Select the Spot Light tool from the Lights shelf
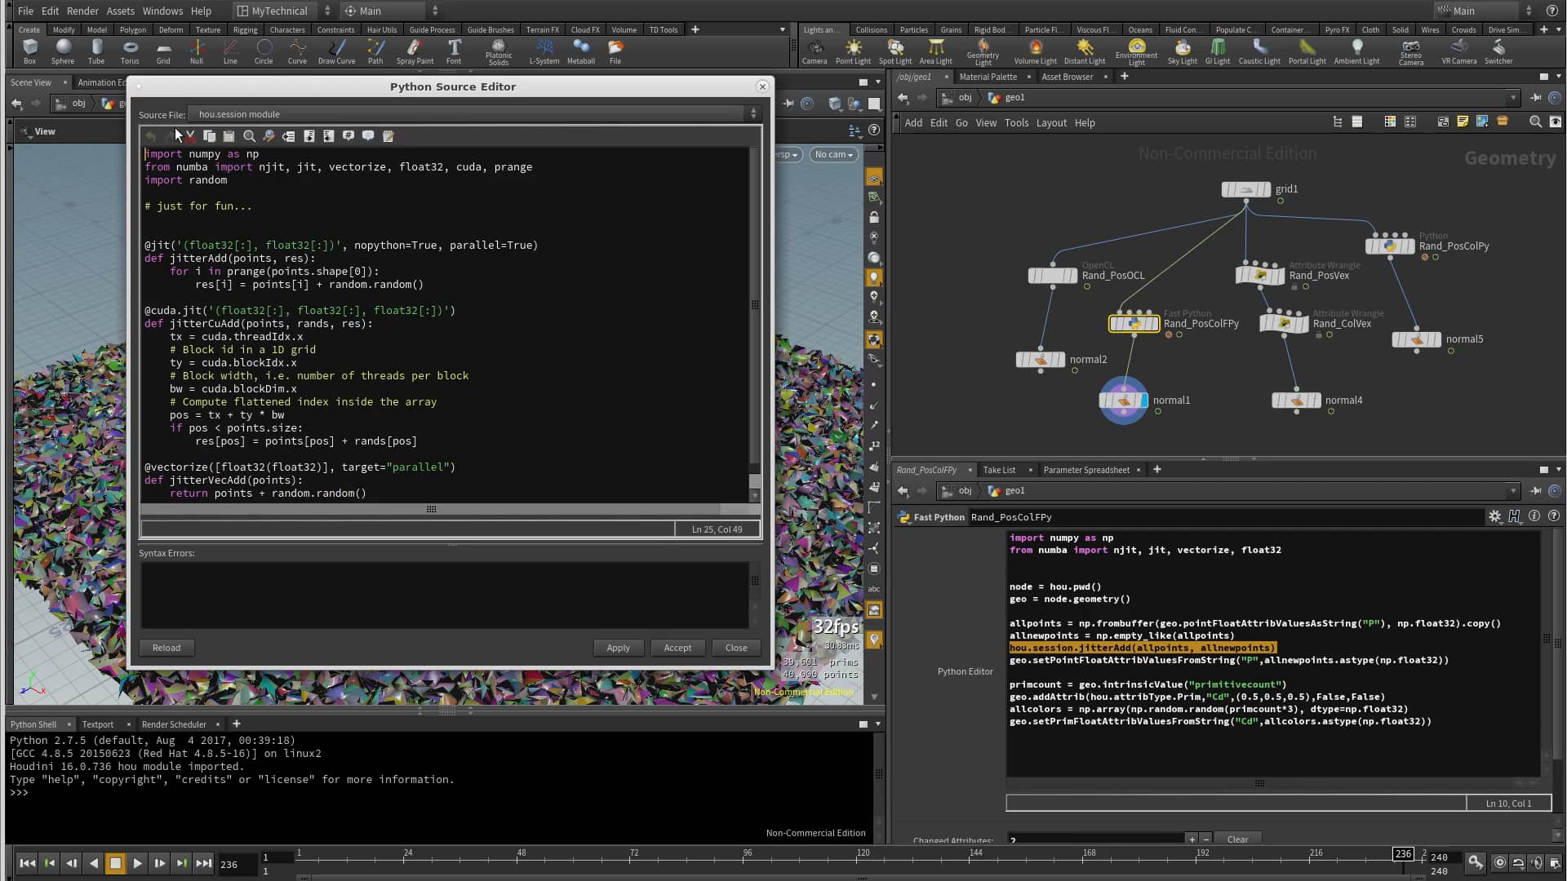This screenshot has width=1567, height=881. pyautogui.click(x=895, y=51)
